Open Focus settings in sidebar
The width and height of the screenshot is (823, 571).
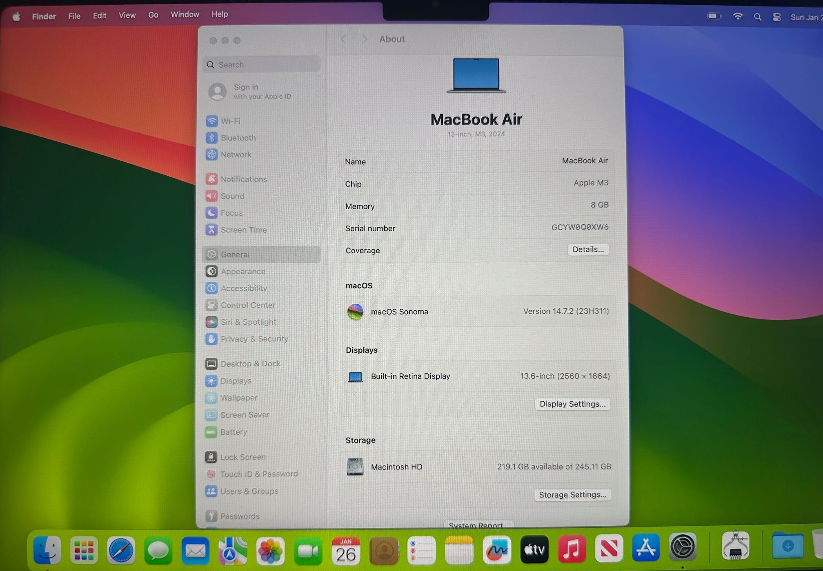(224, 213)
